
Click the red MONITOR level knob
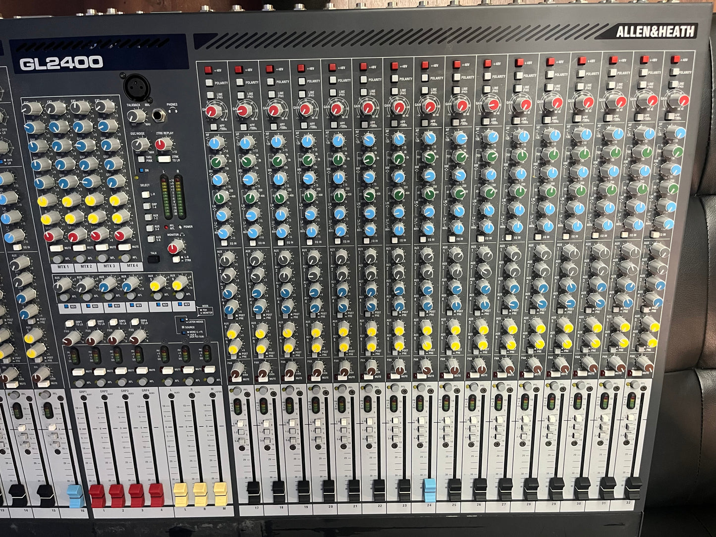pyautogui.click(x=174, y=246)
